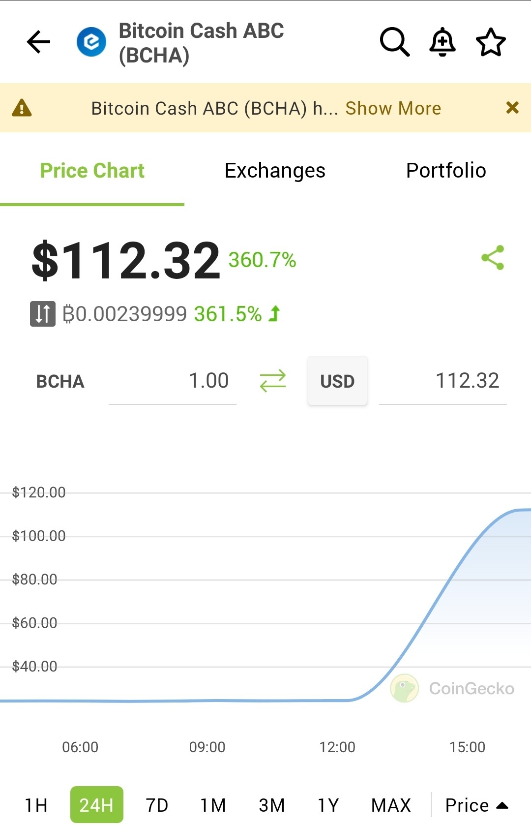Open the Portfolio tab
Image resolution: width=531 pixels, height=825 pixels.
[446, 171]
